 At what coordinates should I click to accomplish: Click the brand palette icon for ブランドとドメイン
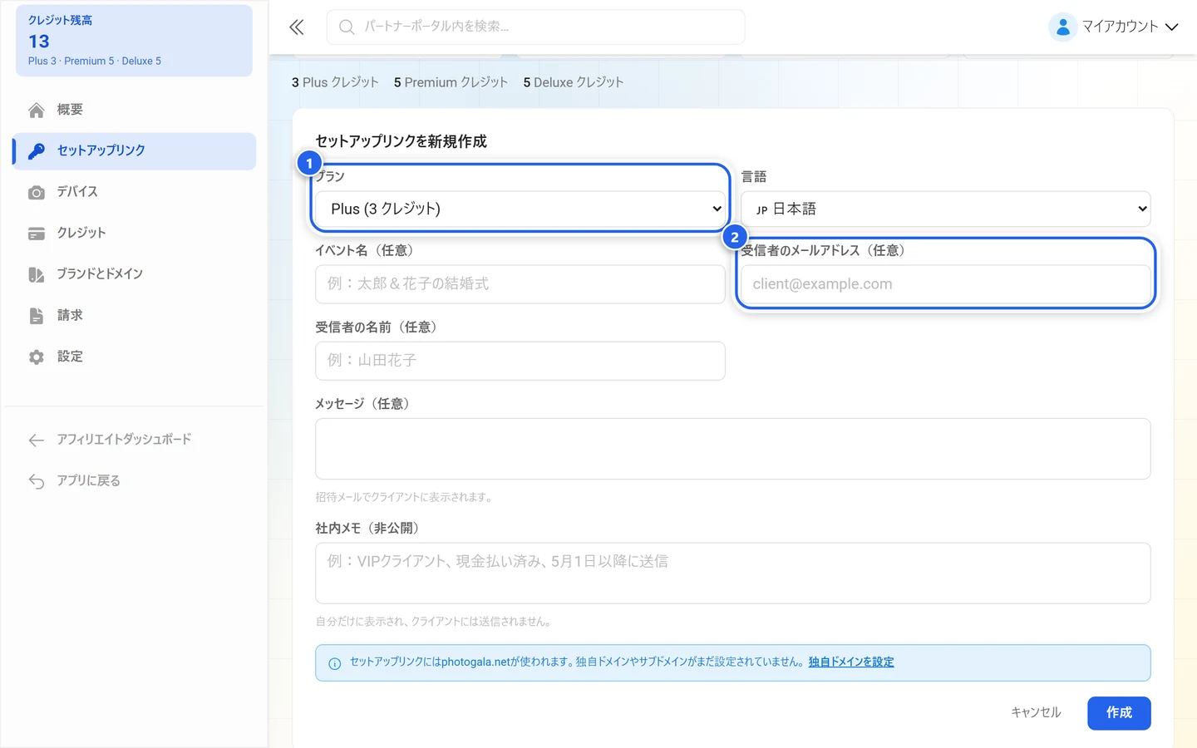click(x=37, y=274)
